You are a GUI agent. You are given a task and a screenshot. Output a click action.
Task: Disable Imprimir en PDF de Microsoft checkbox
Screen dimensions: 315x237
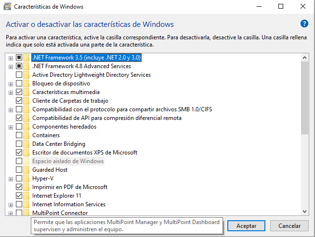(x=19, y=187)
